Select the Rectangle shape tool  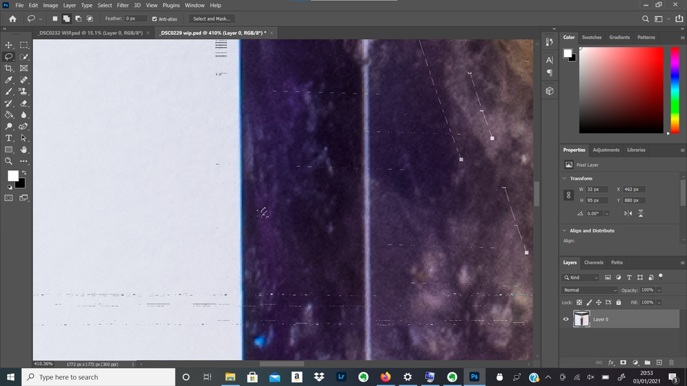pos(8,150)
